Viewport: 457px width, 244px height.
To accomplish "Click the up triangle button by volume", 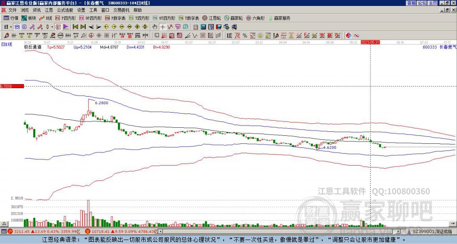I will pos(4,224).
